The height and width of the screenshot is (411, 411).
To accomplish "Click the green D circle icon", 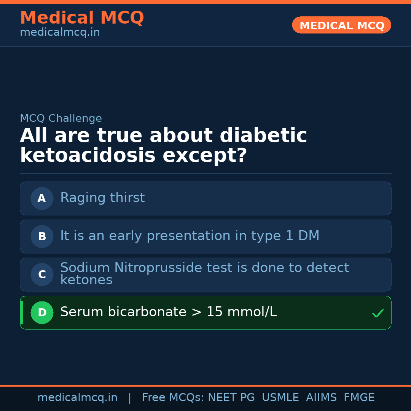I will pos(42,312).
